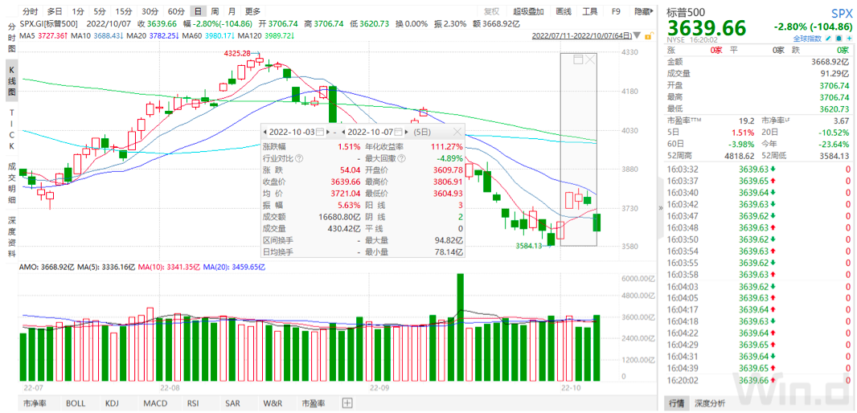Viewport: 857px width, 413px height.
Task: Close the interval statistics popup
Action: [457, 132]
